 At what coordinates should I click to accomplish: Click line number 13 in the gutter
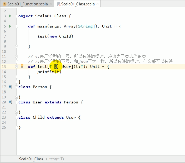[4, 67]
